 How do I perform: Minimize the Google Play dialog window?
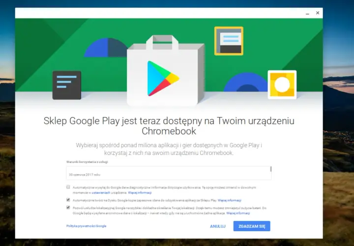pyautogui.click(x=307, y=13)
